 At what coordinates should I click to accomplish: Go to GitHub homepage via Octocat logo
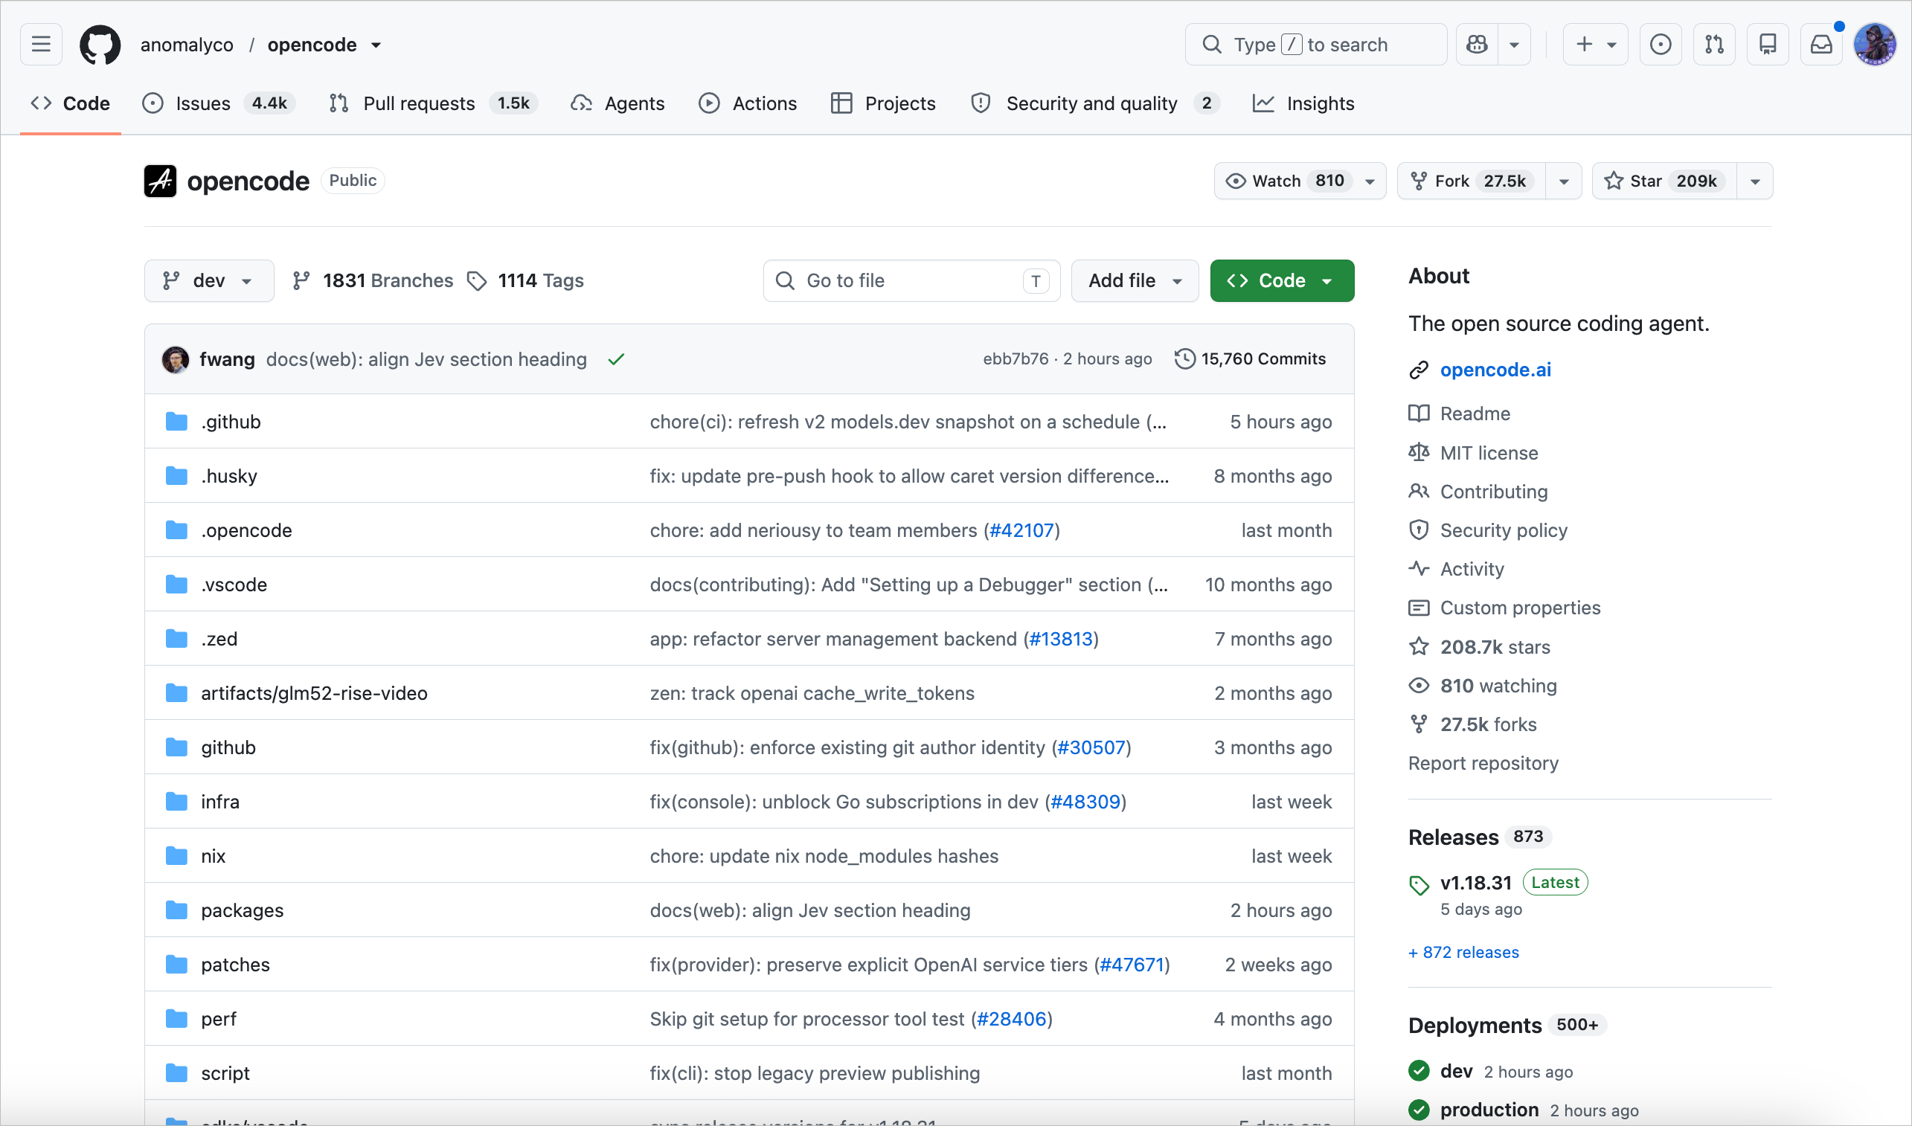point(100,45)
